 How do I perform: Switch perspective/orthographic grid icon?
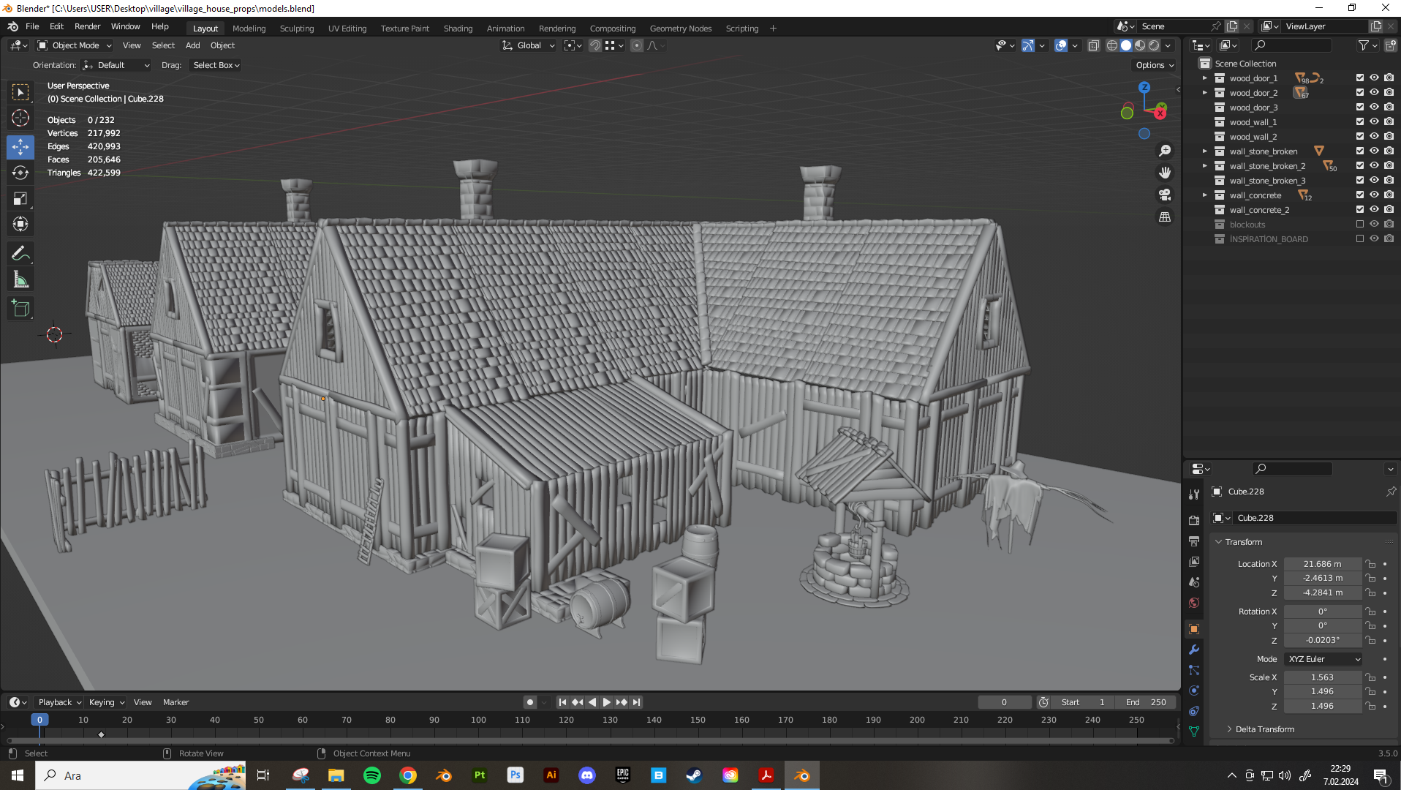(x=1165, y=217)
